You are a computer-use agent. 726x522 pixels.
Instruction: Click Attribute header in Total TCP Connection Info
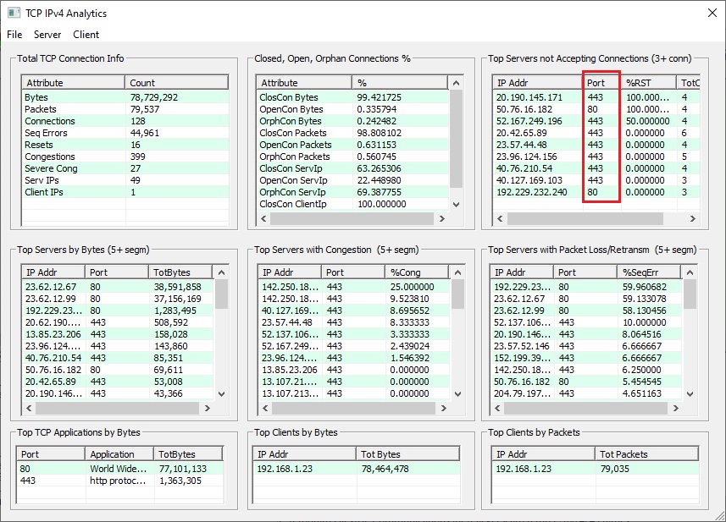point(74,83)
